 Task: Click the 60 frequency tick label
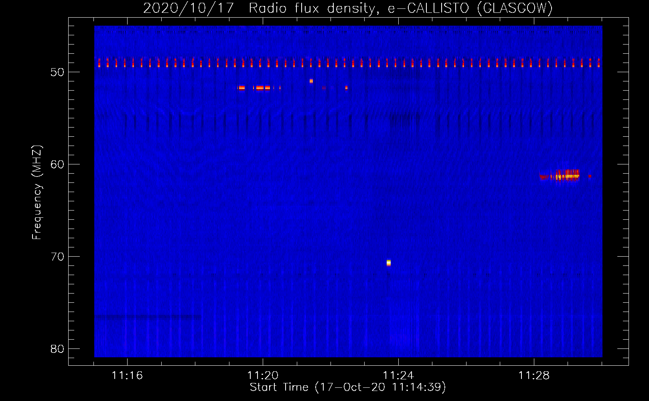[58, 164]
